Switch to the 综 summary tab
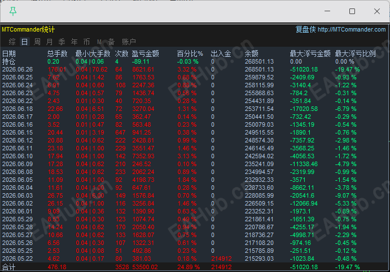The image size is (390, 272). 12,42
